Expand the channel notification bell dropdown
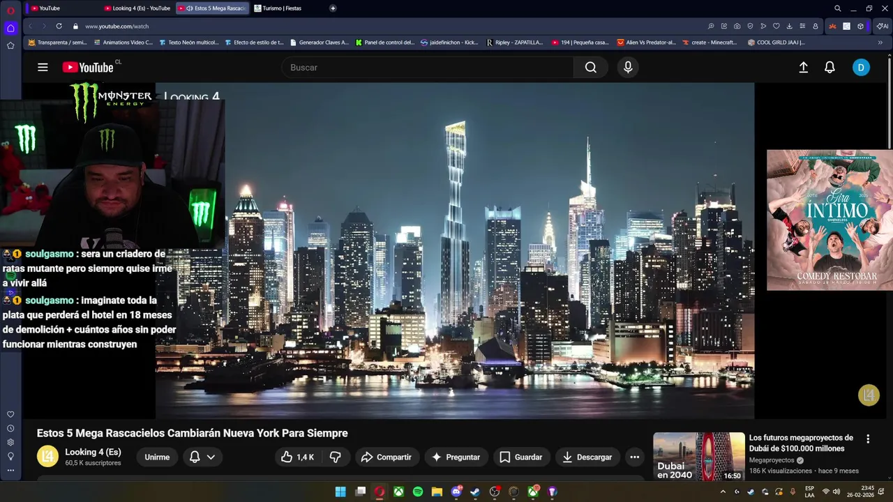Image resolution: width=893 pixels, height=502 pixels. pyautogui.click(x=211, y=457)
